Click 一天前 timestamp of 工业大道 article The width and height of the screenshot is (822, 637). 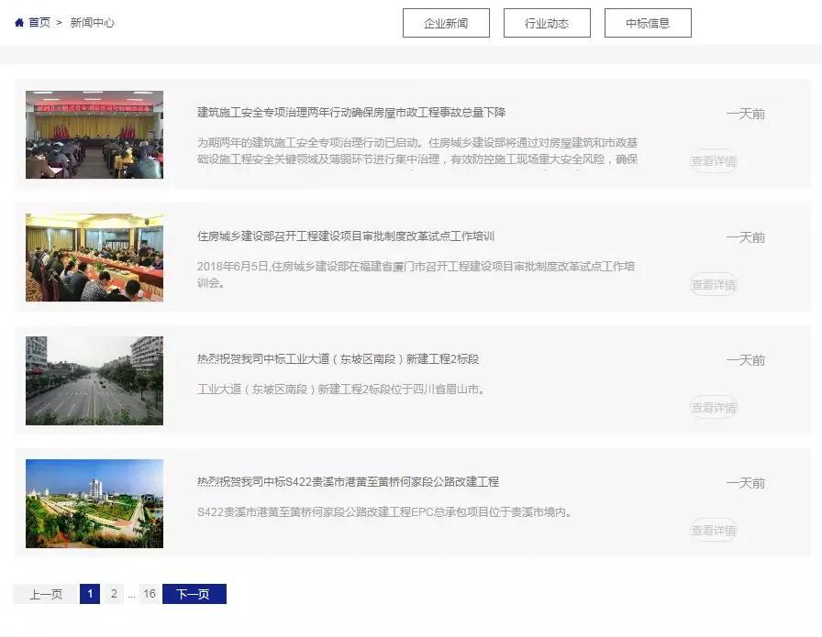[746, 360]
